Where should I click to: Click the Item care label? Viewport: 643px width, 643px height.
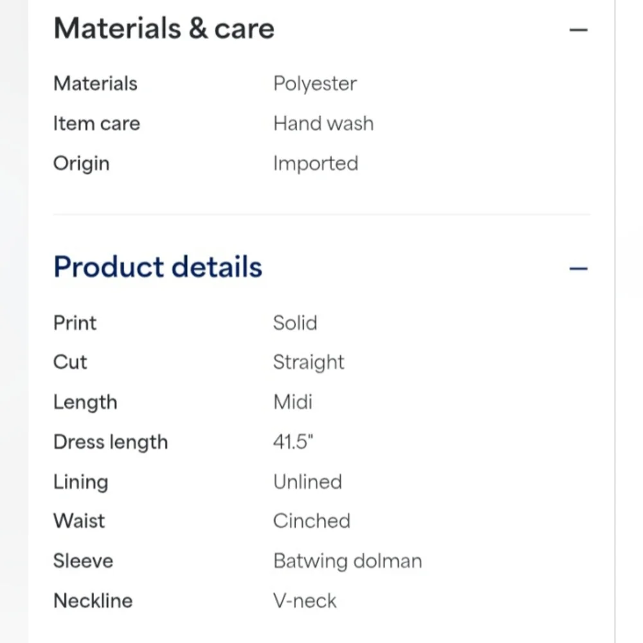(97, 123)
